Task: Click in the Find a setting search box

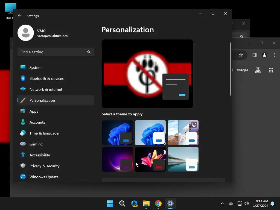Action: click(x=56, y=52)
